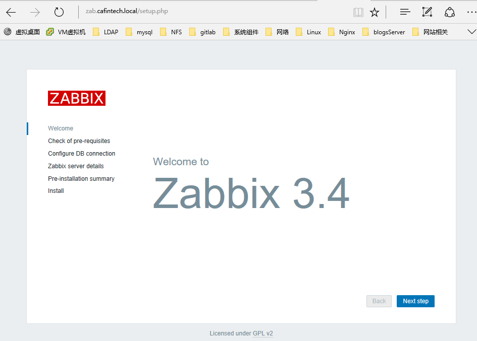Open reading view in the browser

pos(358,11)
